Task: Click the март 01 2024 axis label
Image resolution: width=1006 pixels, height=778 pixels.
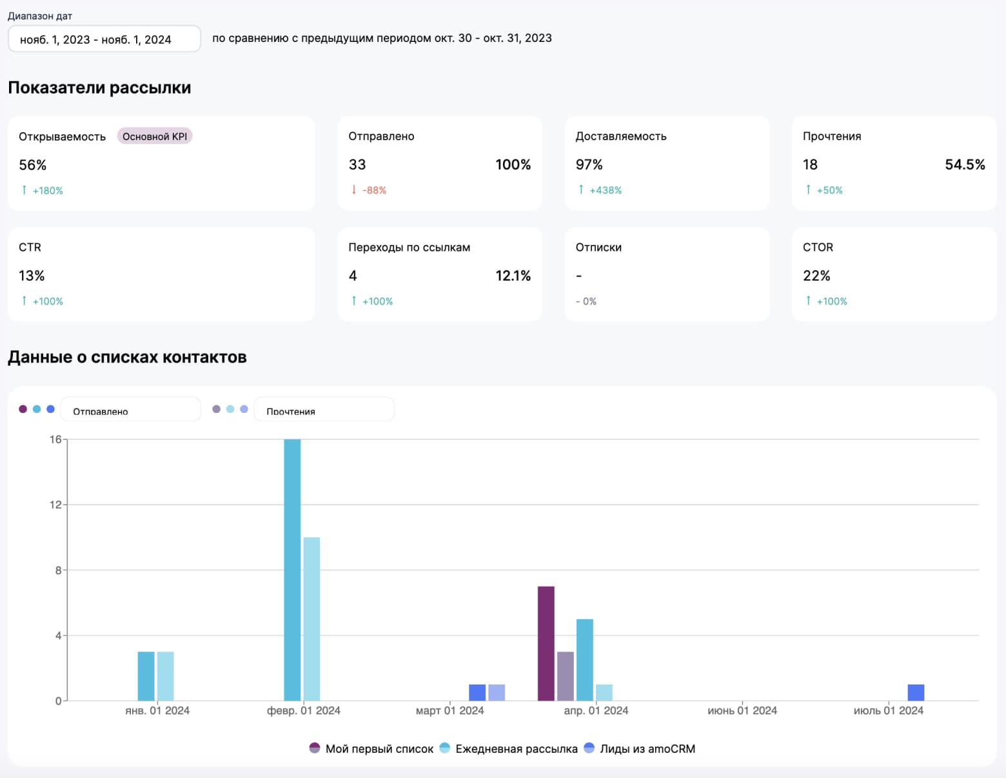Action: point(450,710)
